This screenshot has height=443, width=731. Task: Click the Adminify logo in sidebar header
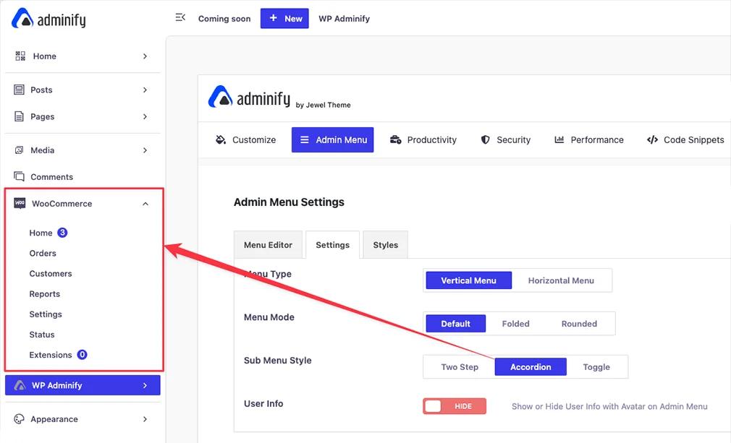tap(48, 19)
